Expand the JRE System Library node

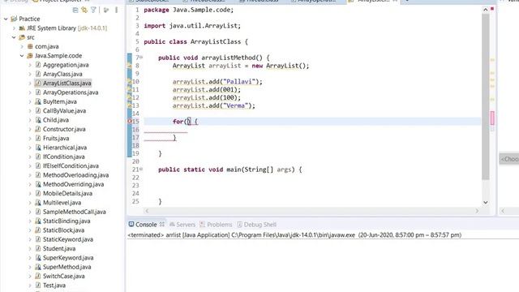coord(14,28)
